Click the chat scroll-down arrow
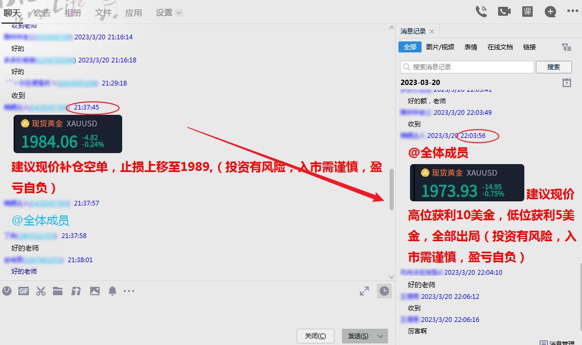This screenshot has width=582, height=345. pyautogui.click(x=392, y=277)
